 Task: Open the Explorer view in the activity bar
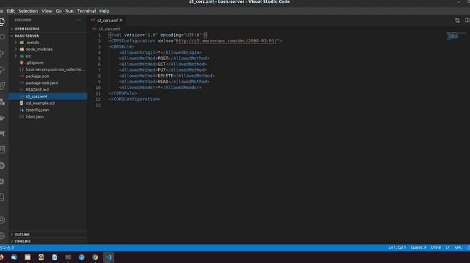tap(2, 22)
